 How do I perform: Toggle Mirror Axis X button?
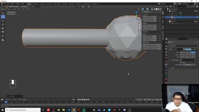coord(182,53)
